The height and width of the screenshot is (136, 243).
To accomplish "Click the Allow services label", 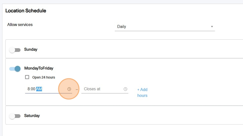I will point(20,25).
